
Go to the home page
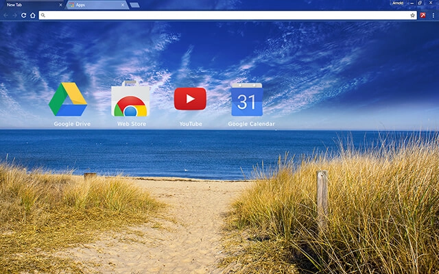coord(33,15)
